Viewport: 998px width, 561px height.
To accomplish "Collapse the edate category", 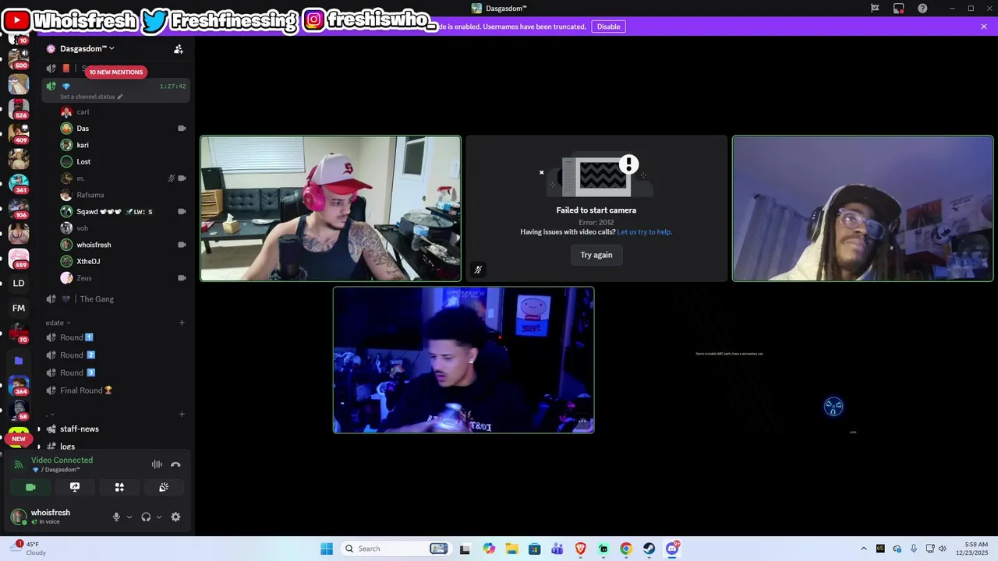I will pyautogui.click(x=58, y=323).
